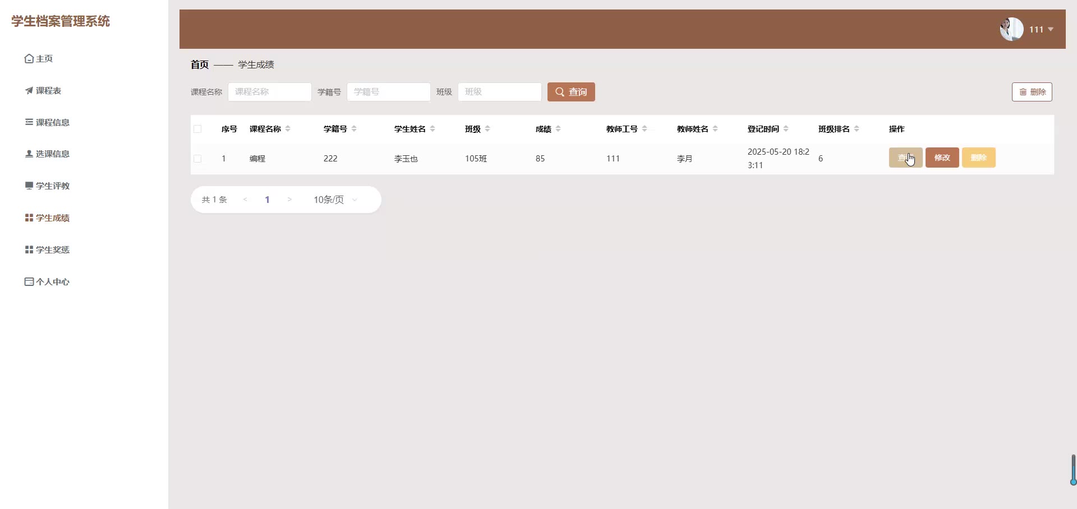The width and height of the screenshot is (1077, 509).
Task: Click the 首页 breadcrumb link
Action: (200, 64)
